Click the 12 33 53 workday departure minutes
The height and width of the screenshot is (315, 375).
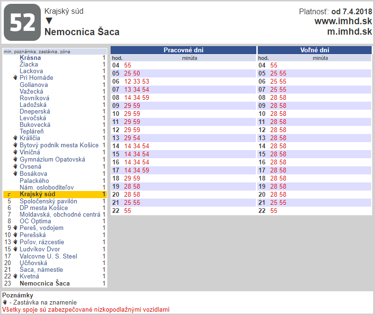pyautogui.click(x=137, y=81)
